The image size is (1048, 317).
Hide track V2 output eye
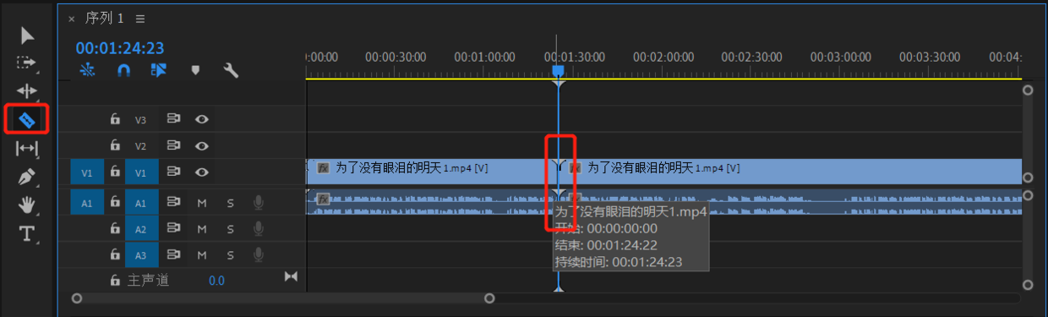click(x=201, y=145)
